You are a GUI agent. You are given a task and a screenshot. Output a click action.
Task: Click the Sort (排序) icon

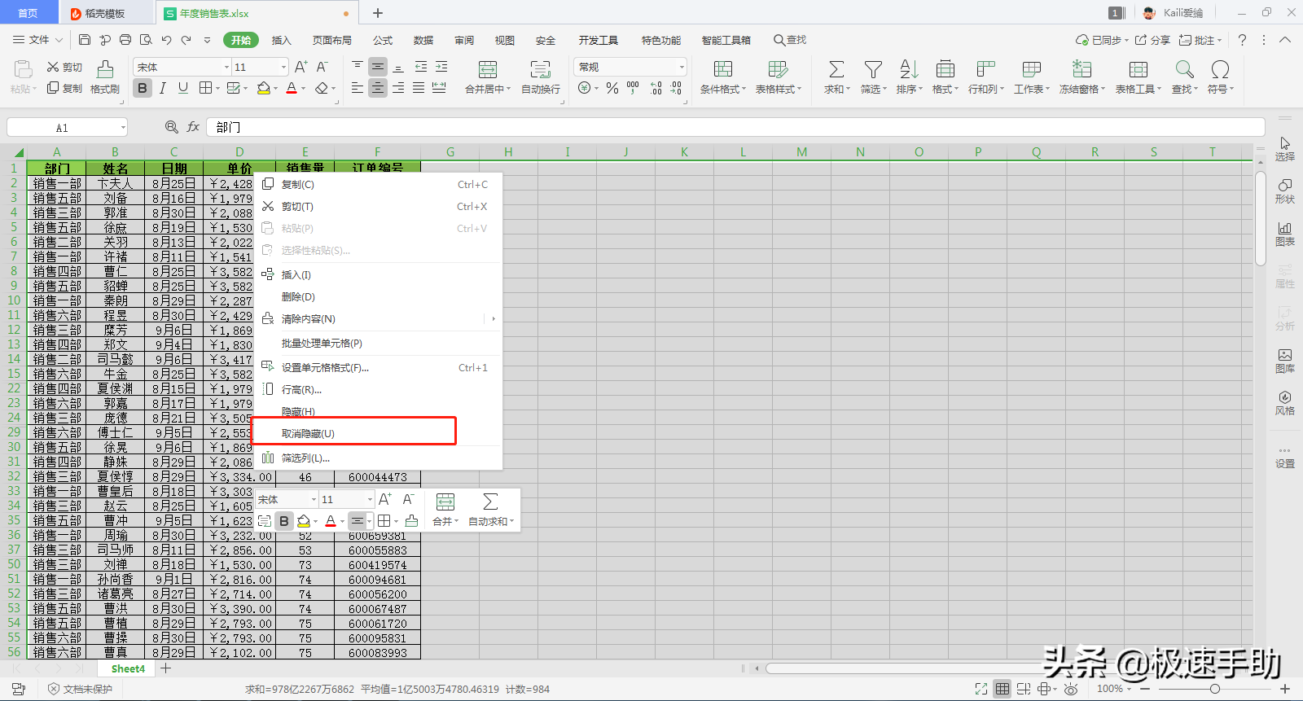tap(909, 70)
